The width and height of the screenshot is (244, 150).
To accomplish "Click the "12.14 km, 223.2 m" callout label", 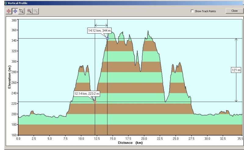I will pos(87,94).
